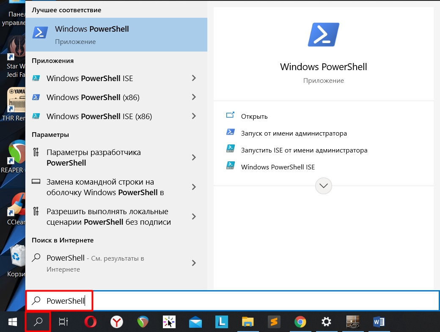
Task: Show more actions with the down chevron
Action: click(x=324, y=186)
